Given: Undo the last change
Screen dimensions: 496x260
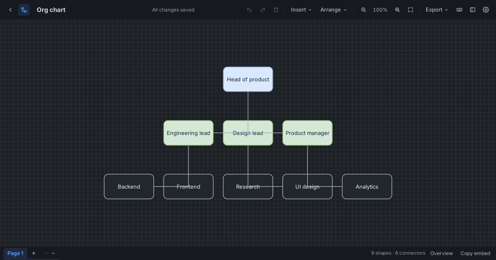Looking at the screenshot, I should 249,10.
